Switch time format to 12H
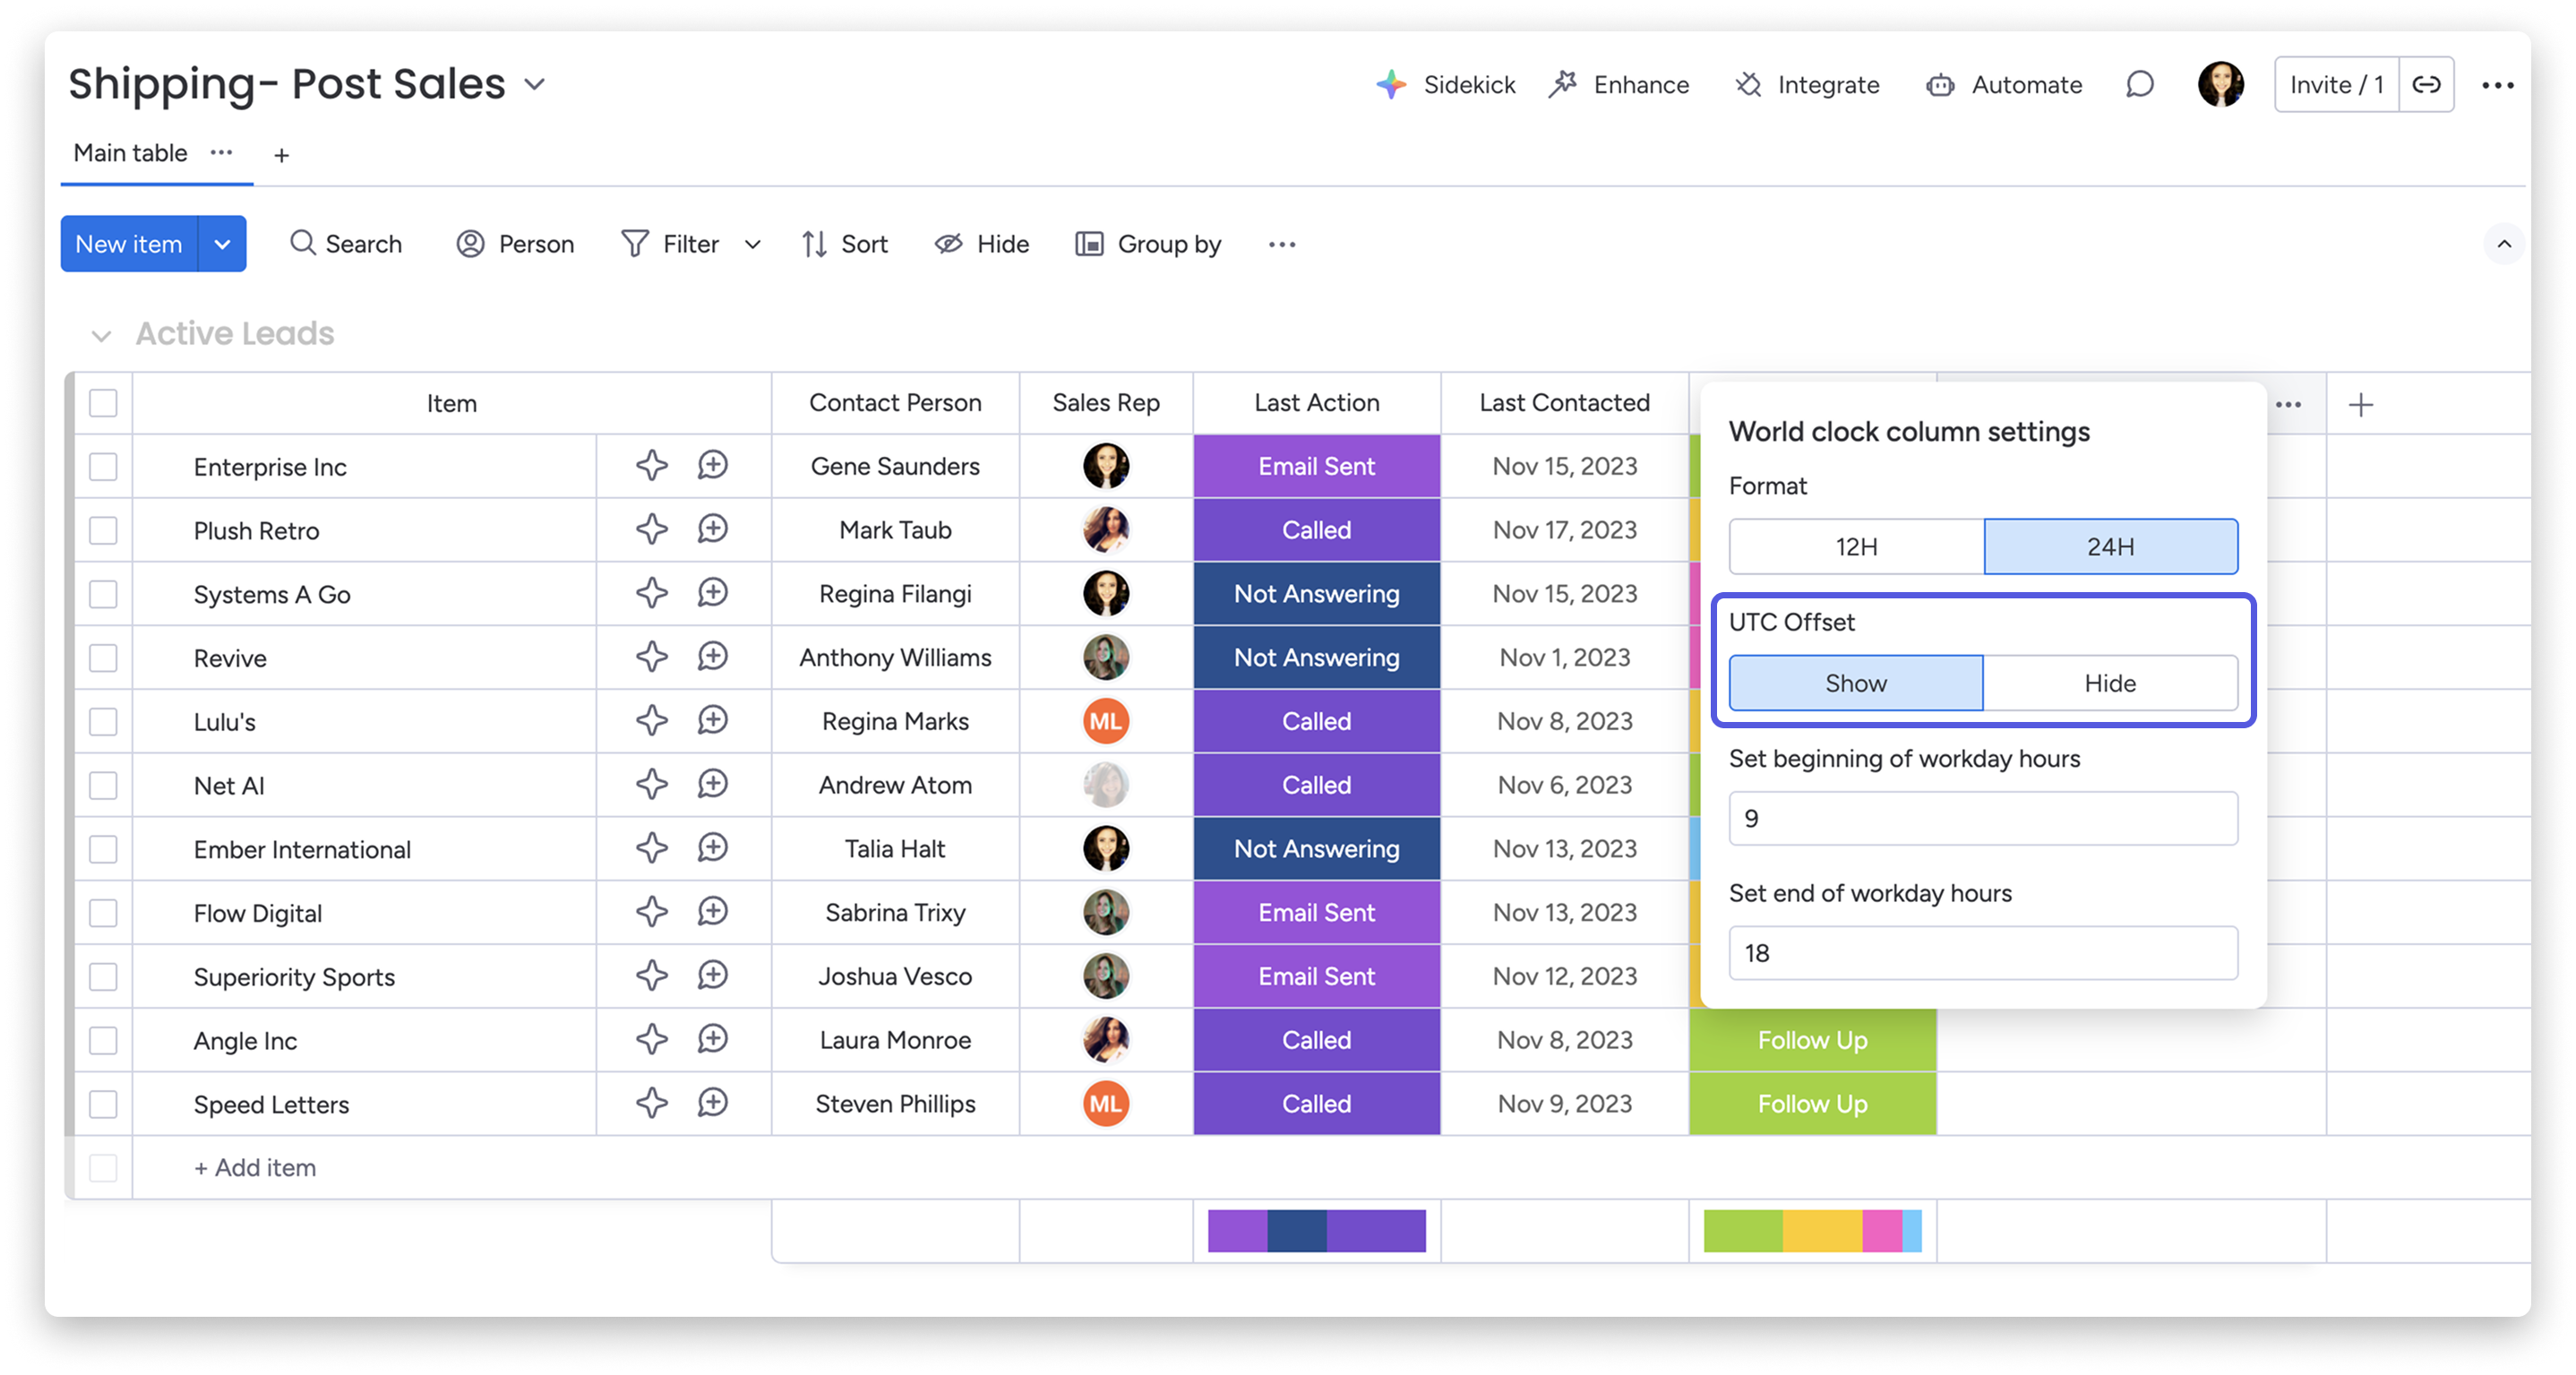The image size is (2576, 1375). click(1856, 547)
